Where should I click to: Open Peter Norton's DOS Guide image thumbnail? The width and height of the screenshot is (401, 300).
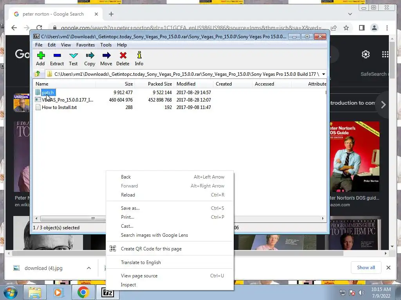[x=354, y=157]
